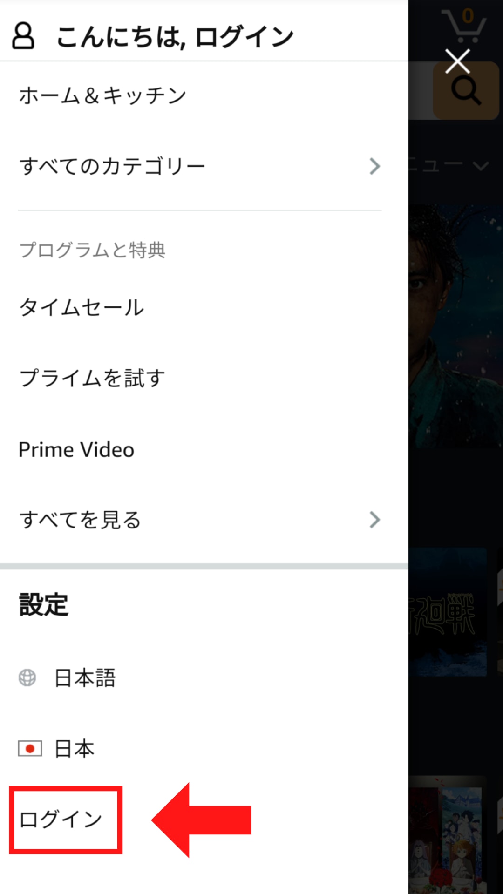Tap the Japan flag icon
The width and height of the screenshot is (503, 894).
click(x=30, y=749)
